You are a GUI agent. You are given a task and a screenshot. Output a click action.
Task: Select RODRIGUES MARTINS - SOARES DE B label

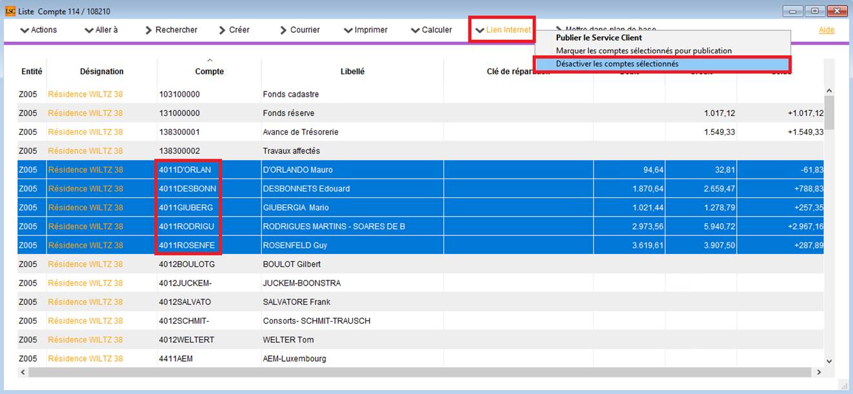[334, 226]
